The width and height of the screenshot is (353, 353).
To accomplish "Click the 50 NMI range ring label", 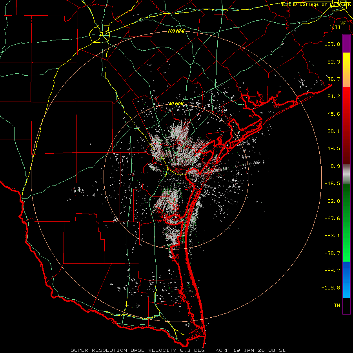I will pos(176,104).
